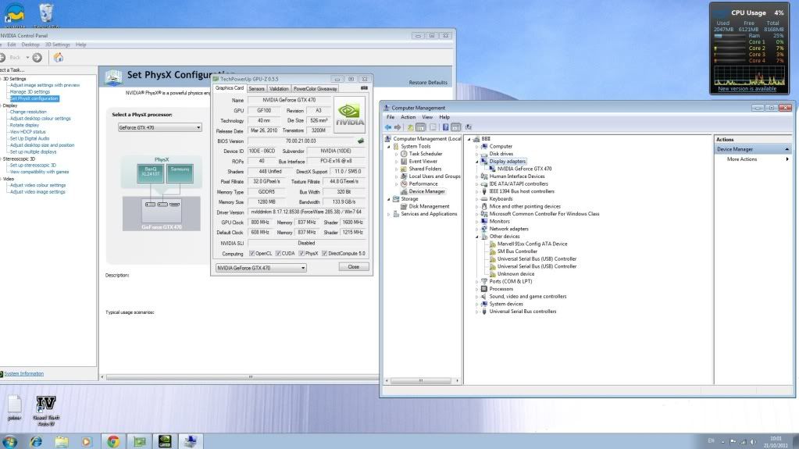The height and width of the screenshot is (449, 799).
Task: Open Action menu in Computer Management
Action: 408,117
